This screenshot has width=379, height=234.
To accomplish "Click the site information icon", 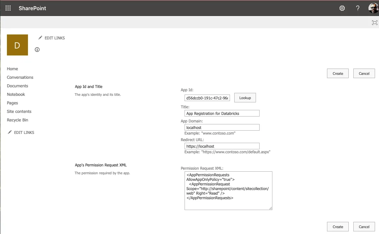I will [x=37, y=50].
